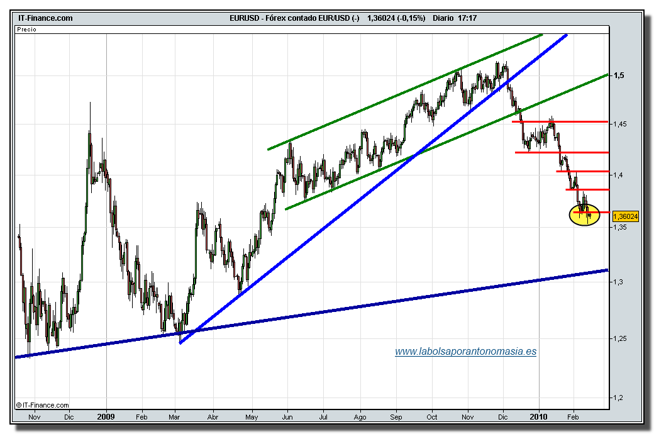This screenshot has height=434, width=654.
Task: Click the ©IT-Finance.com copyright text
Action: pos(43,405)
